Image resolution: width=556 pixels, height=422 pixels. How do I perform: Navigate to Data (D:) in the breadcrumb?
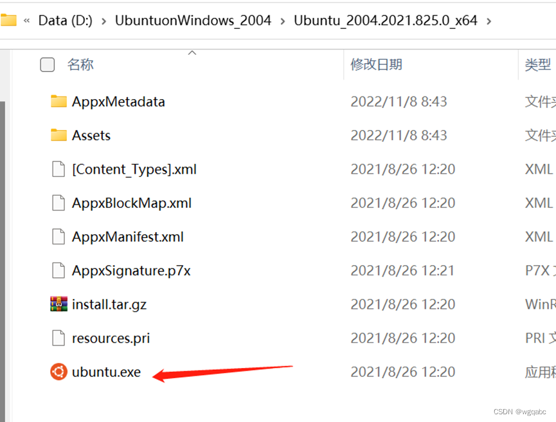coord(65,20)
